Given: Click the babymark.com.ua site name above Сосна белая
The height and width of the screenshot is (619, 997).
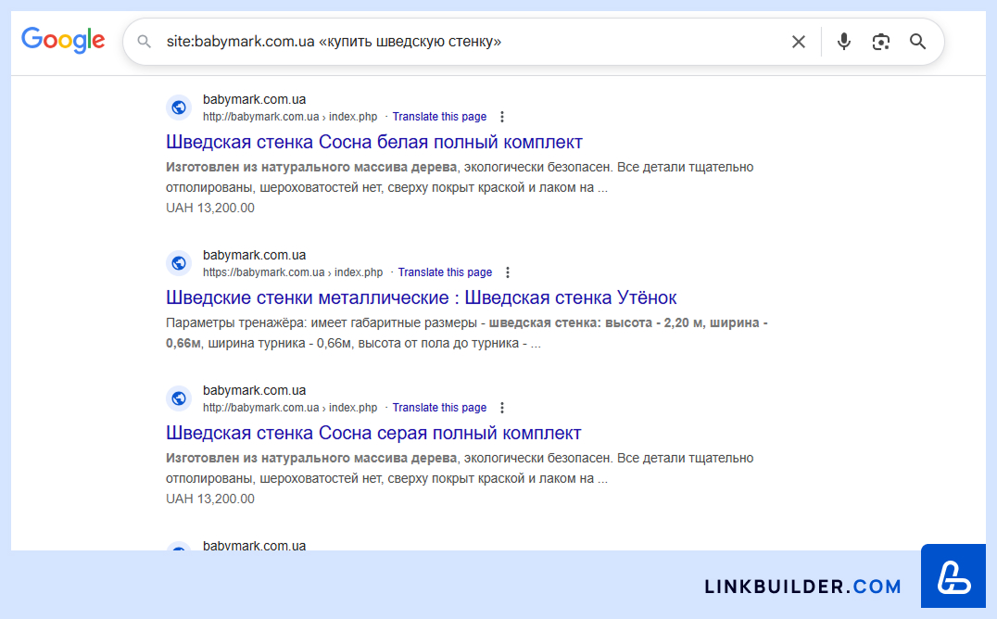Looking at the screenshot, I should 254,99.
